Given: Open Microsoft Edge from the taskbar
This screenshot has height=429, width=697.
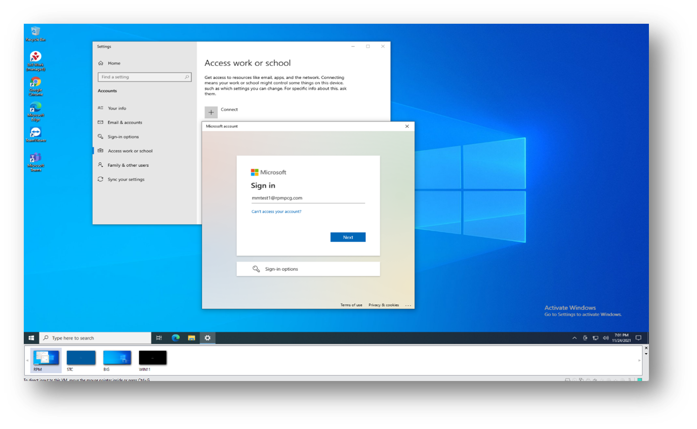Looking at the screenshot, I should click(x=175, y=338).
